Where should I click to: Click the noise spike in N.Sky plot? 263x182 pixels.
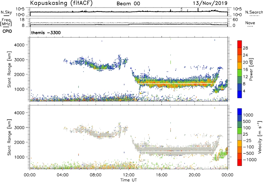(x=198, y=10)
